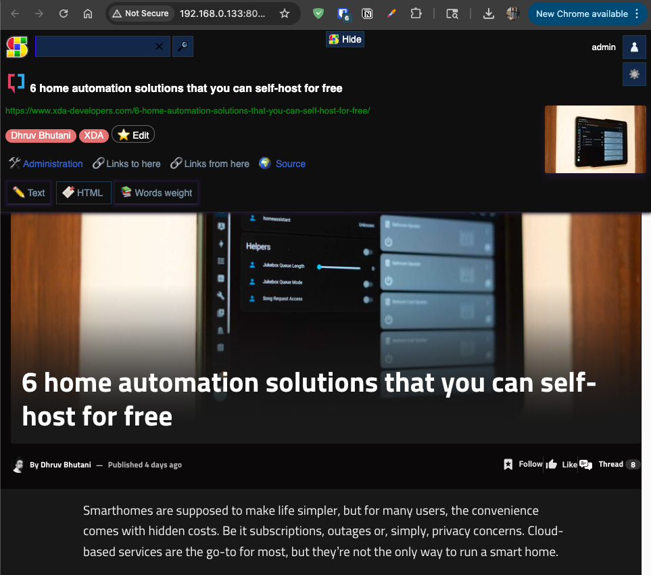
Task: Open the Thread comments button
Action: pos(610,465)
